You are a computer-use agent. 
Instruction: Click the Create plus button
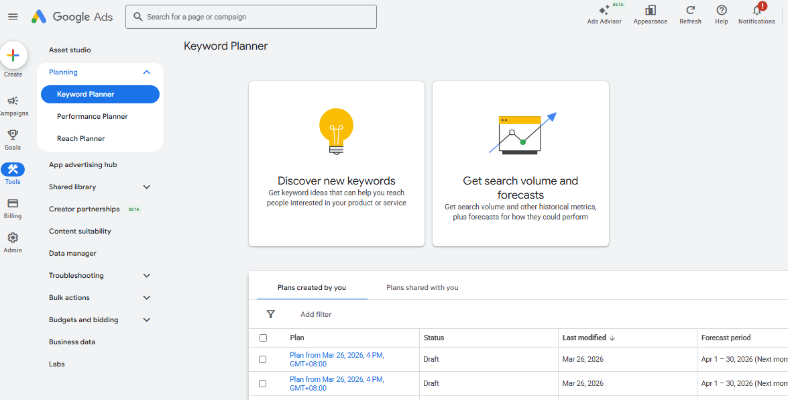[x=13, y=56]
